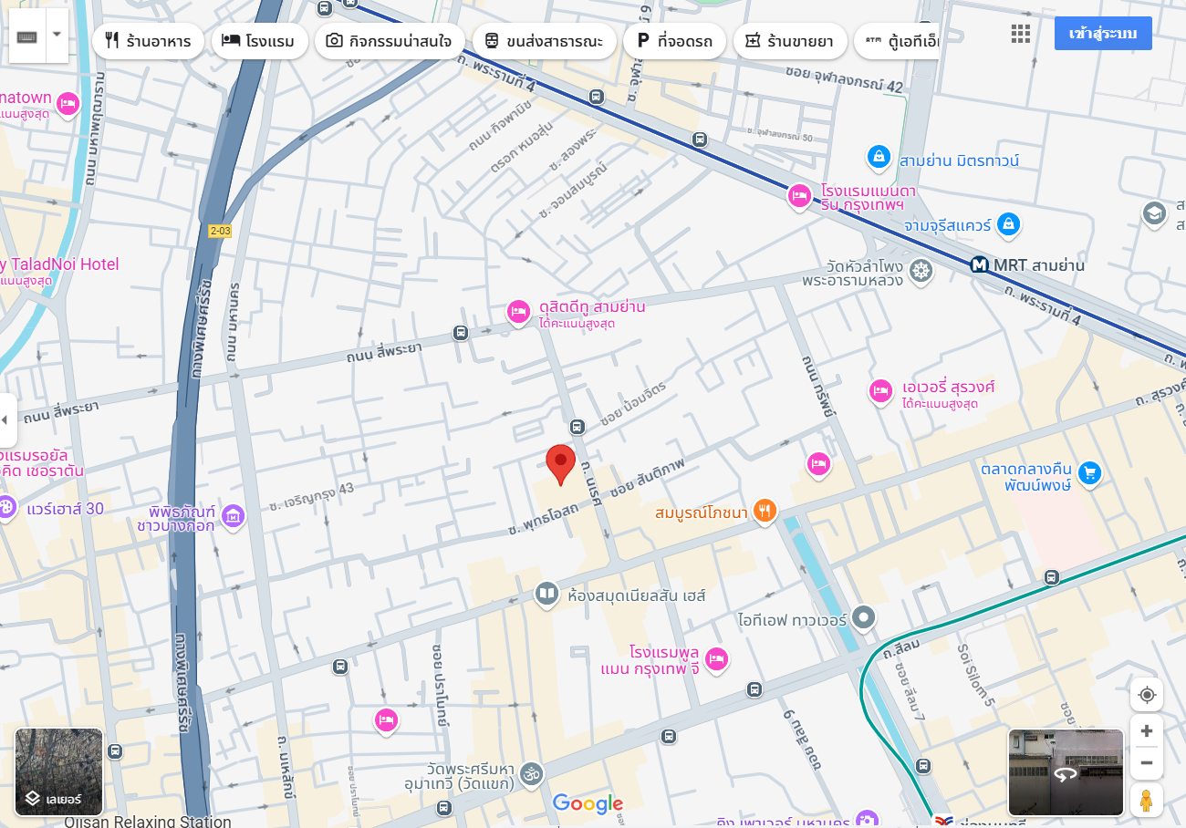This screenshot has width=1186, height=828.
Task: Open ตลาดกลางคืนพัฒน์พงษ์ shopping cart icon
Action: pyautogui.click(x=1088, y=472)
